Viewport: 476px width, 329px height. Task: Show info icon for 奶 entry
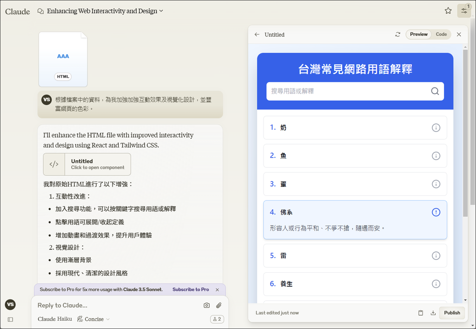pyautogui.click(x=436, y=128)
